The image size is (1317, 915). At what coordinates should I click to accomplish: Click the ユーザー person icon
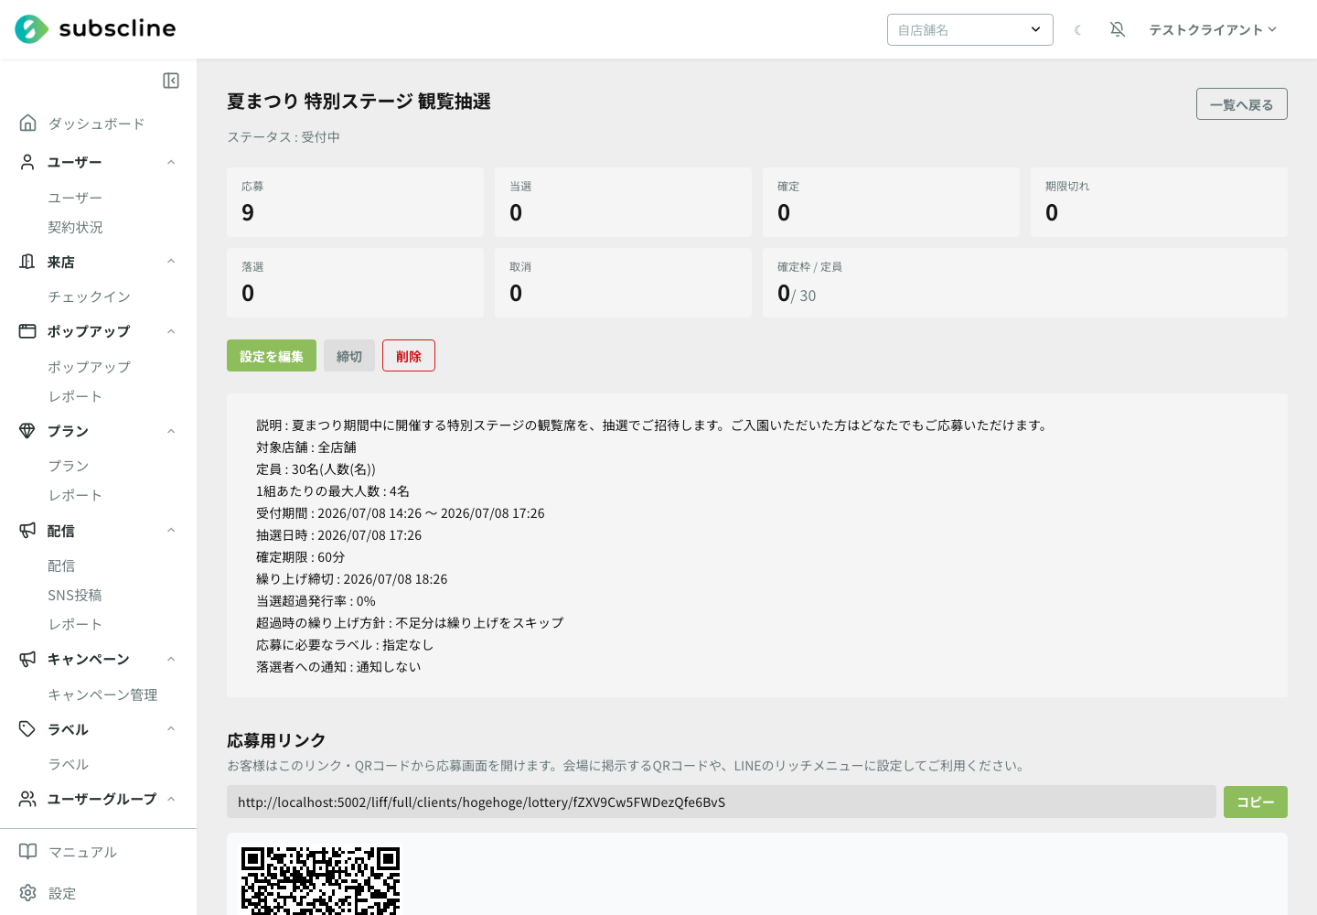27,162
